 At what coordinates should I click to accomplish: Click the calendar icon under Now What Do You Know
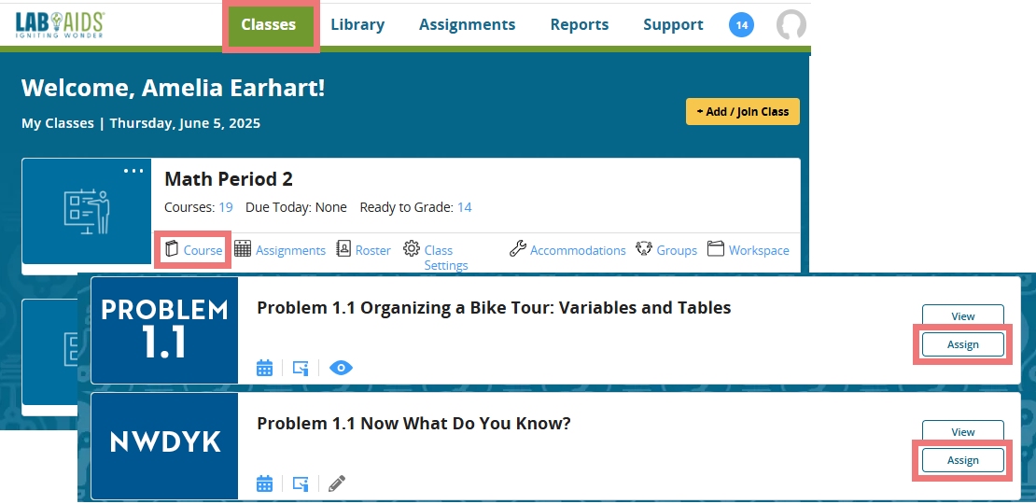[x=265, y=483]
